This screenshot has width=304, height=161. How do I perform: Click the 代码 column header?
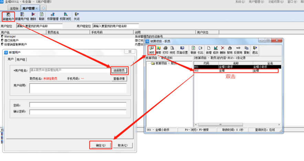[x=206, y=63]
